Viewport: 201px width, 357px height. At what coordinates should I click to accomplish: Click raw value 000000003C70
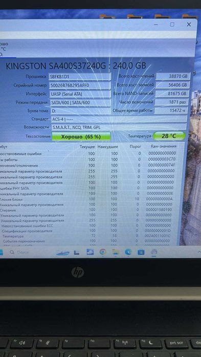click(162, 159)
